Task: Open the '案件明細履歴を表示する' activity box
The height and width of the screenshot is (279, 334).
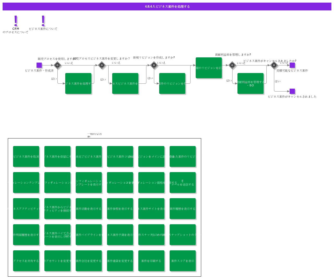Action: 26,235
